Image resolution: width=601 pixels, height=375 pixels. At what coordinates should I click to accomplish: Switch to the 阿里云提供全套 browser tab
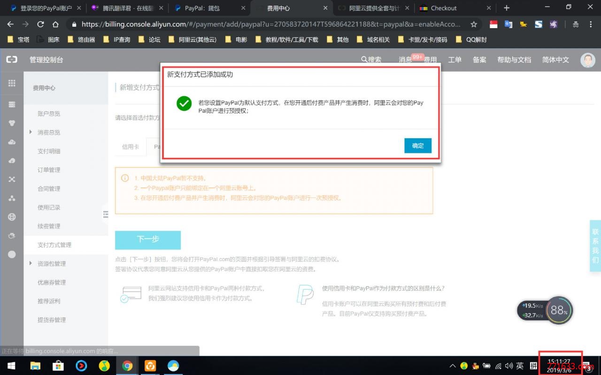click(x=374, y=8)
